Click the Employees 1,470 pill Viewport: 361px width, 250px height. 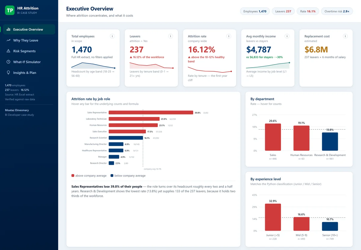point(255,11)
